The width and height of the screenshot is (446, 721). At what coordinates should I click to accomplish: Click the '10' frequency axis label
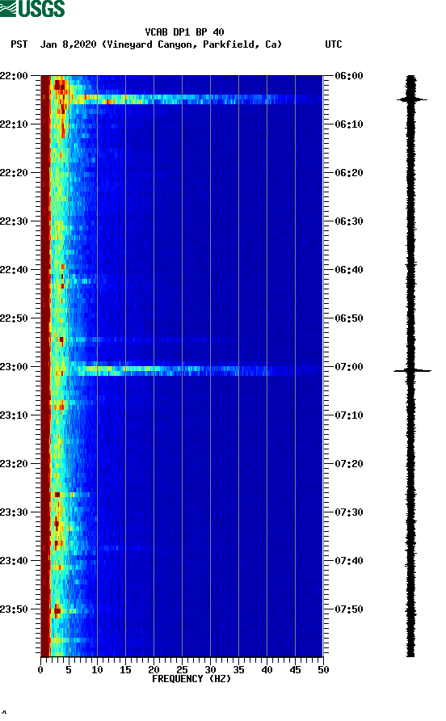coord(97,670)
